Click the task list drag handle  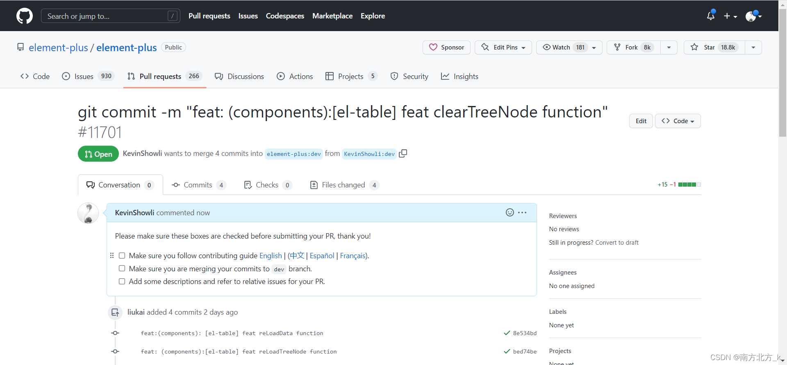112,255
